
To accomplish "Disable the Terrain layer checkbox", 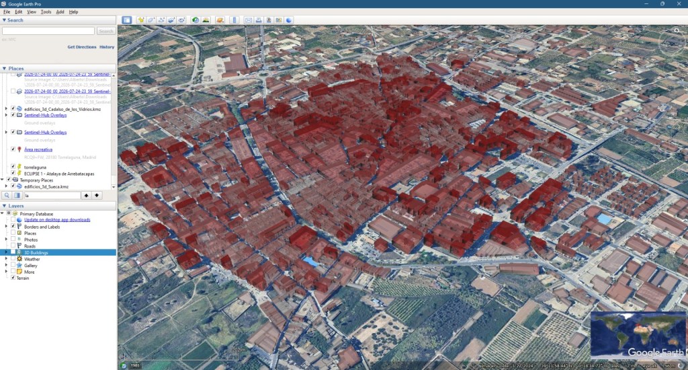I will 13,278.
